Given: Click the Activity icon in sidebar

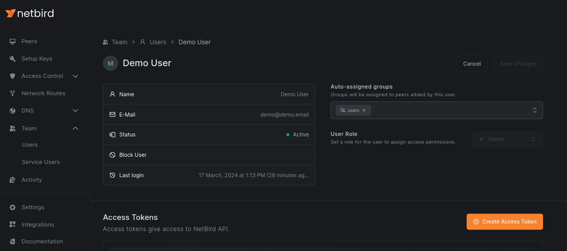Looking at the screenshot, I should [x=13, y=180].
